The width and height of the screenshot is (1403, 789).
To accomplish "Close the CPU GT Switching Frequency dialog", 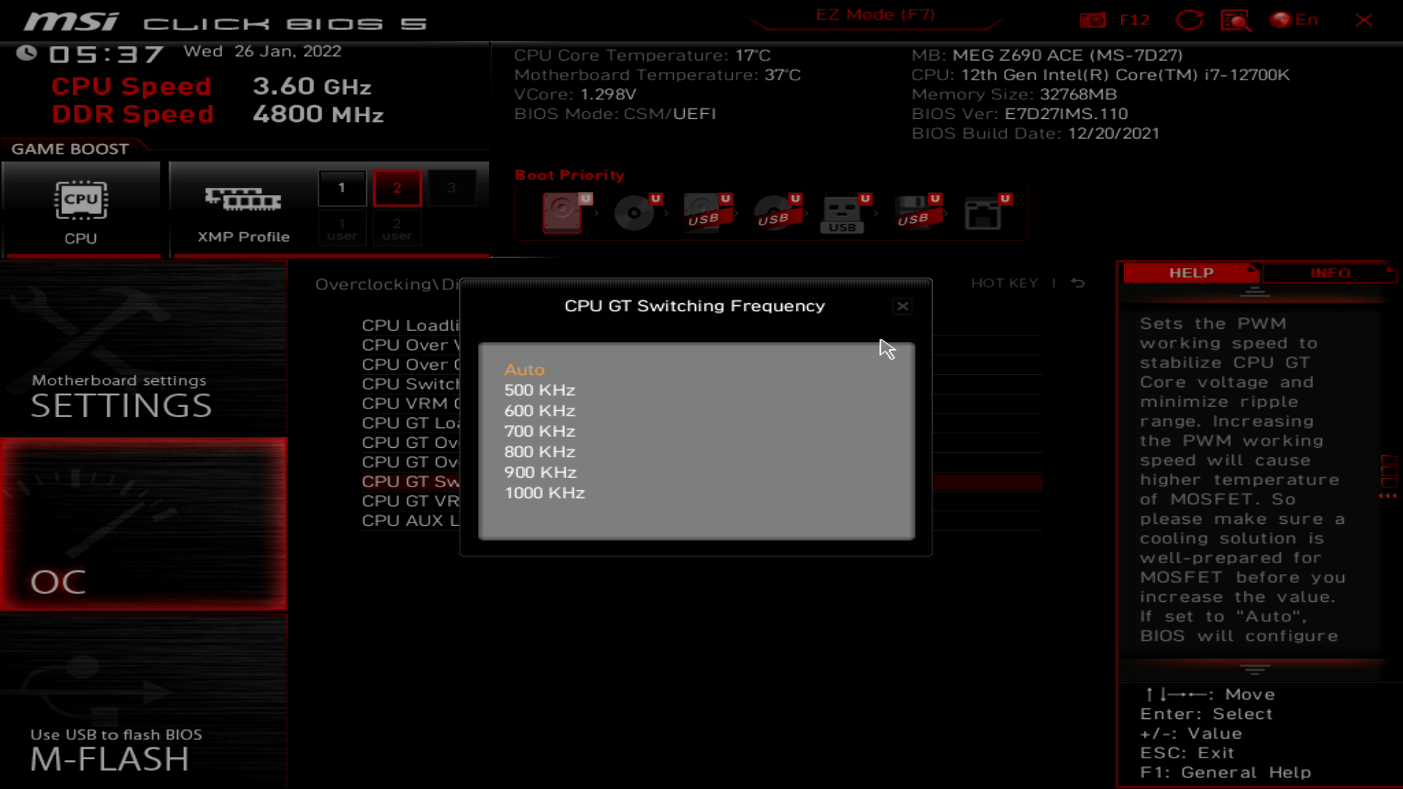I will point(902,306).
